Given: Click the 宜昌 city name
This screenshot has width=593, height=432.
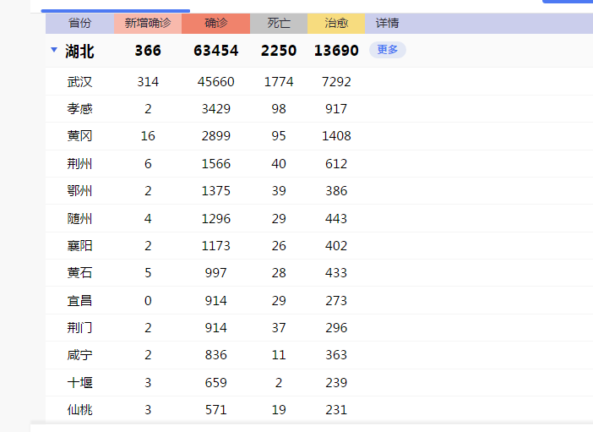Looking at the screenshot, I should 79,300.
